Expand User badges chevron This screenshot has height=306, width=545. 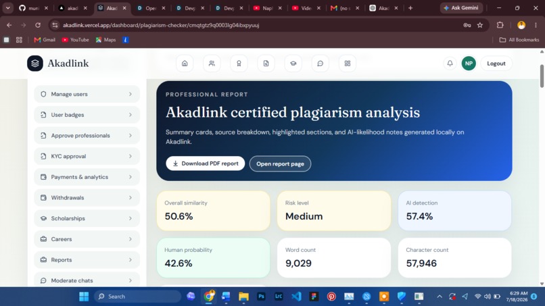[x=131, y=115]
